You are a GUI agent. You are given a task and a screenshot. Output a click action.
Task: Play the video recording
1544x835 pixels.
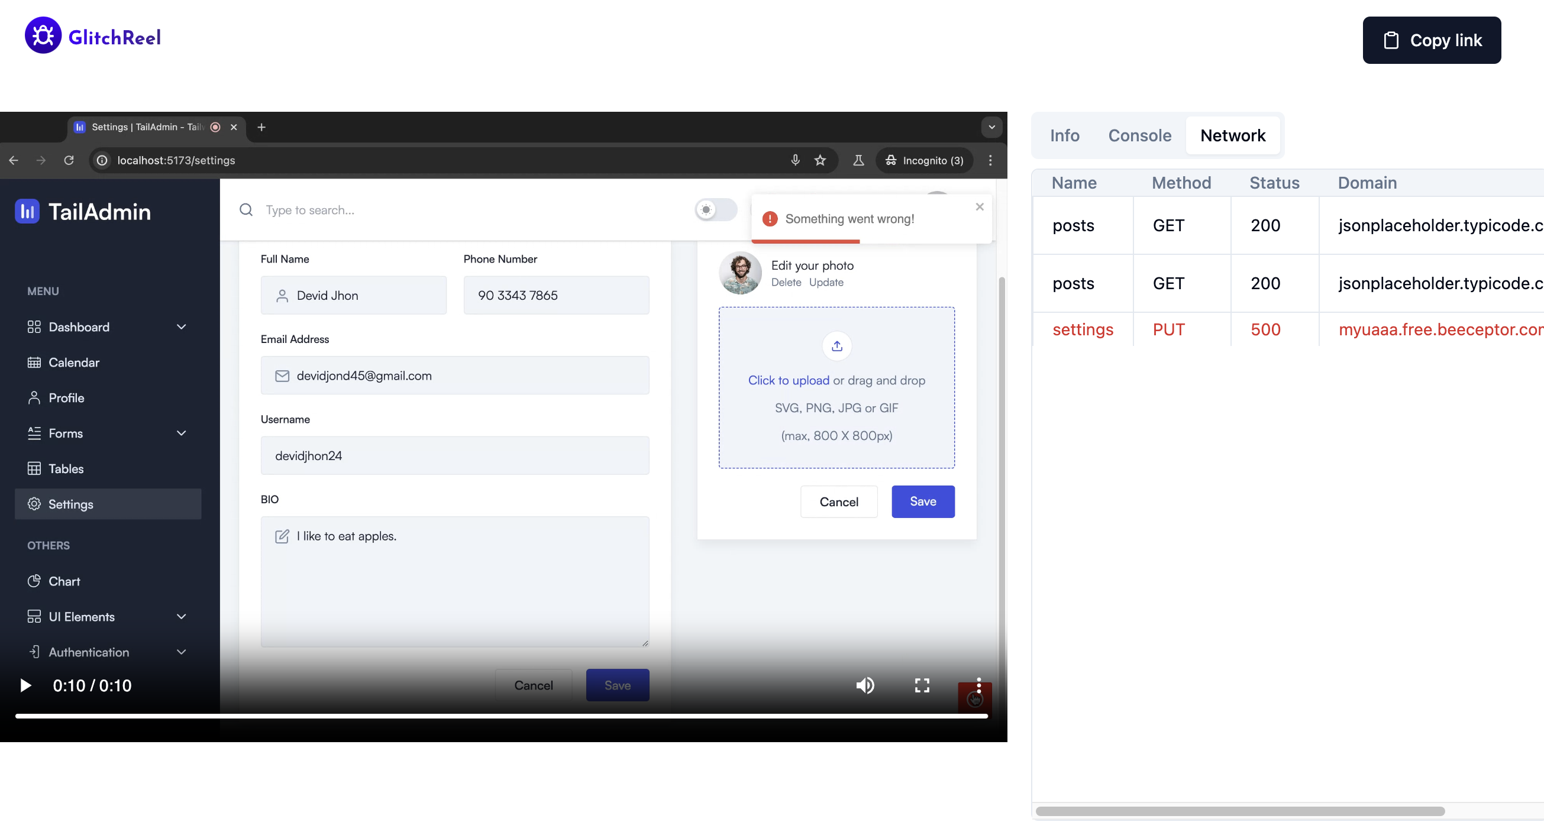(x=25, y=685)
